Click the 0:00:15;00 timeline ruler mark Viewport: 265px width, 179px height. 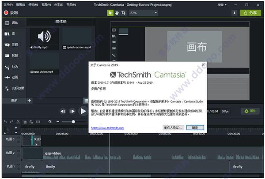click(x=62, y=134)
